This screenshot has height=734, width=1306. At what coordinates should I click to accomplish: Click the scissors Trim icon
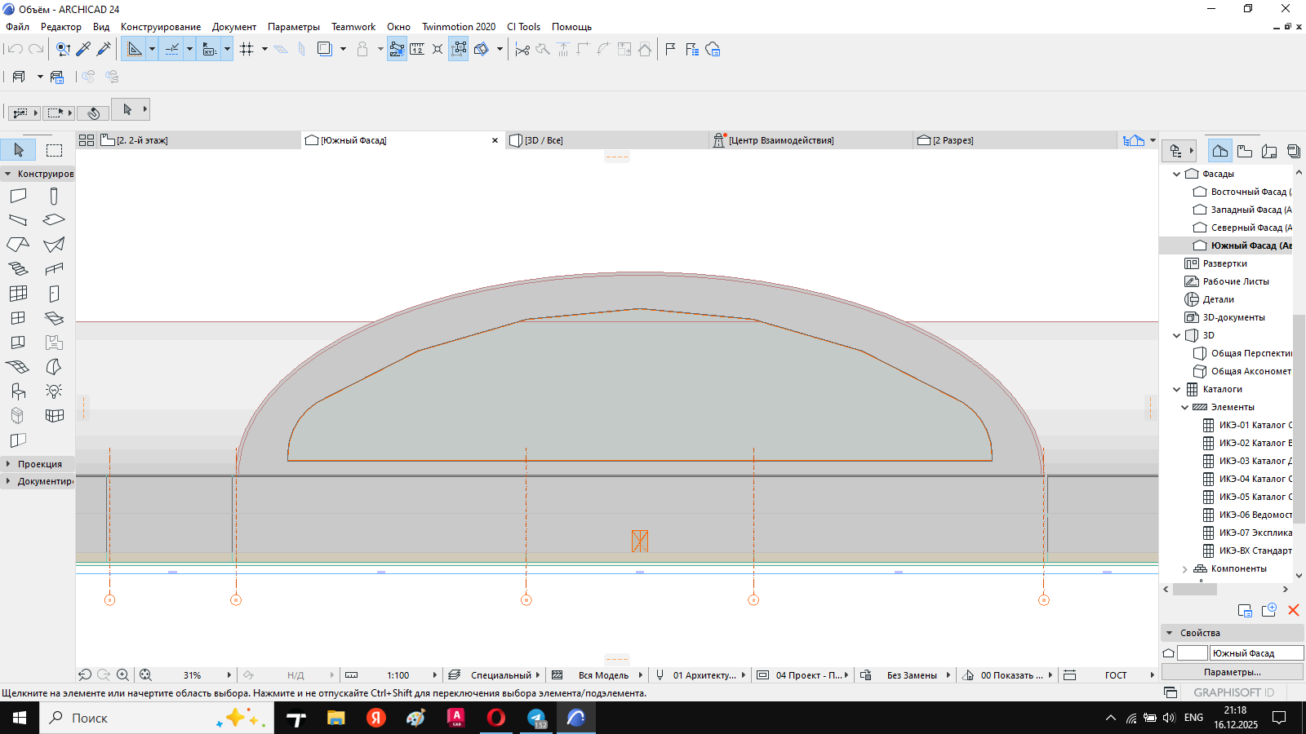tap(522, 50)
